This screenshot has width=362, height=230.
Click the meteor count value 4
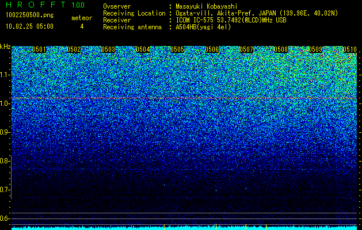tap(82, 26)
